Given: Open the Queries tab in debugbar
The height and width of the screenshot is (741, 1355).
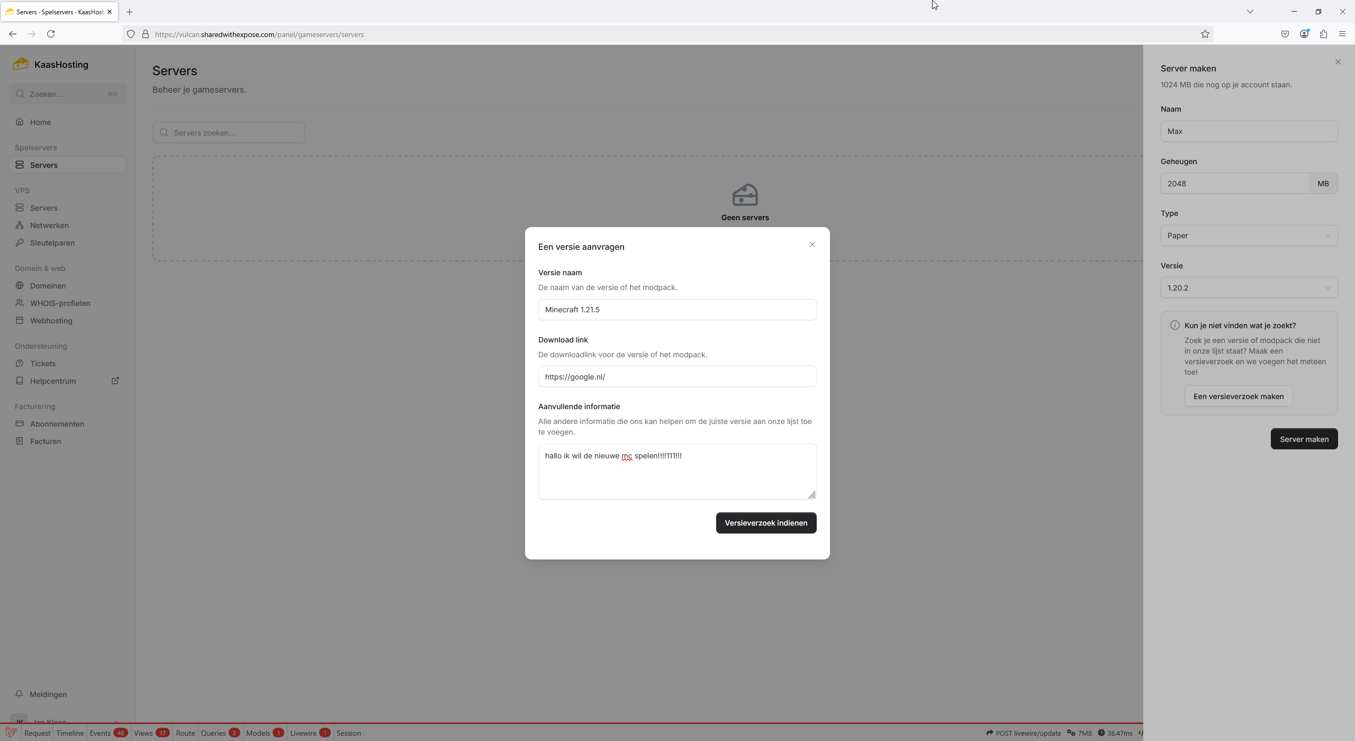Looking at the screenshot, I should (x=213, y=733).
